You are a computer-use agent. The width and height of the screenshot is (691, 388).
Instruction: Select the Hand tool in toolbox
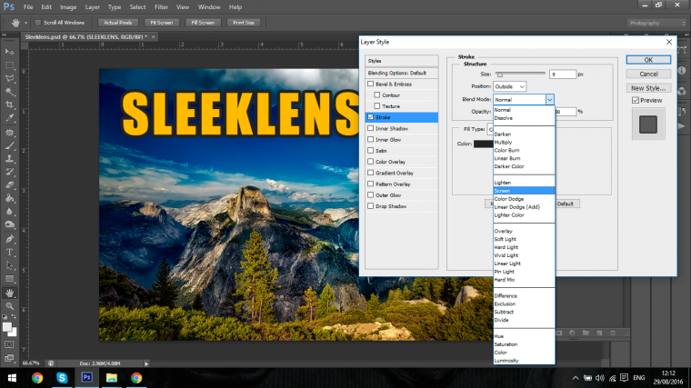(9, 293)
